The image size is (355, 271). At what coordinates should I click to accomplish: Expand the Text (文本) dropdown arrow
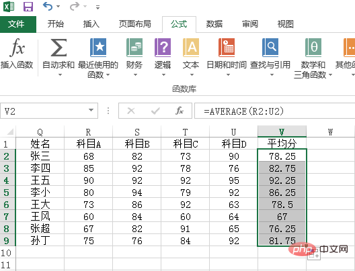(x=192, y=74)
